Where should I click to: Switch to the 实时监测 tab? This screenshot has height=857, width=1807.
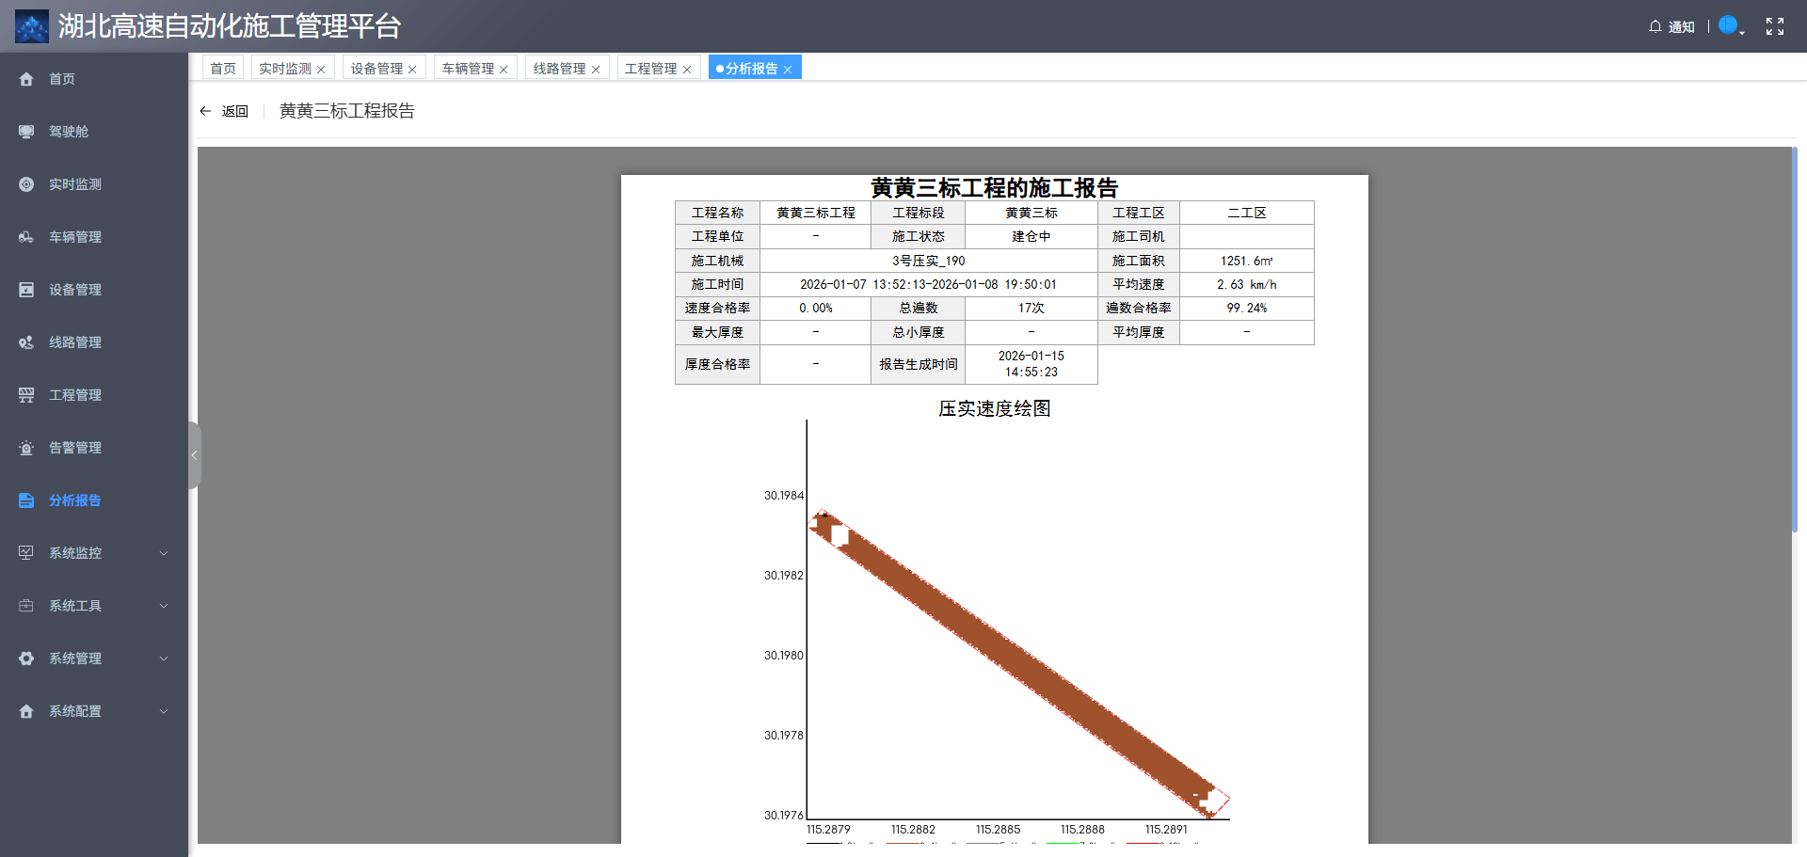coord(283,67)
